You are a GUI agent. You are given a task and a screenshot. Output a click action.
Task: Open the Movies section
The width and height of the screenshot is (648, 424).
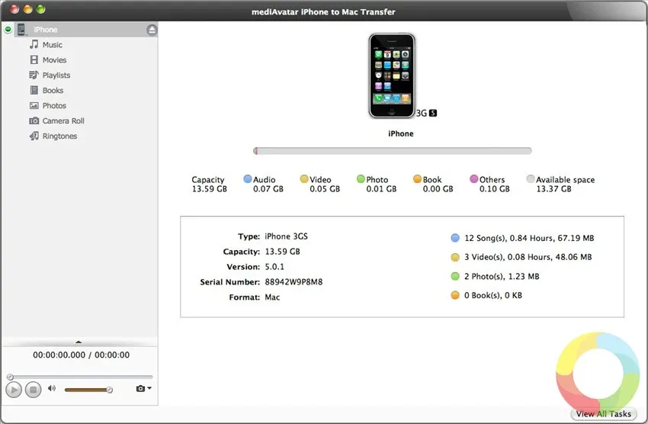[54, 60]
